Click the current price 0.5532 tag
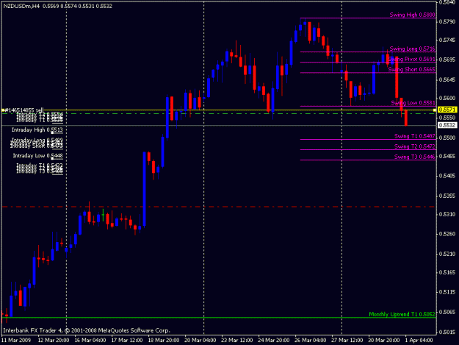 (x=447, y=125)
